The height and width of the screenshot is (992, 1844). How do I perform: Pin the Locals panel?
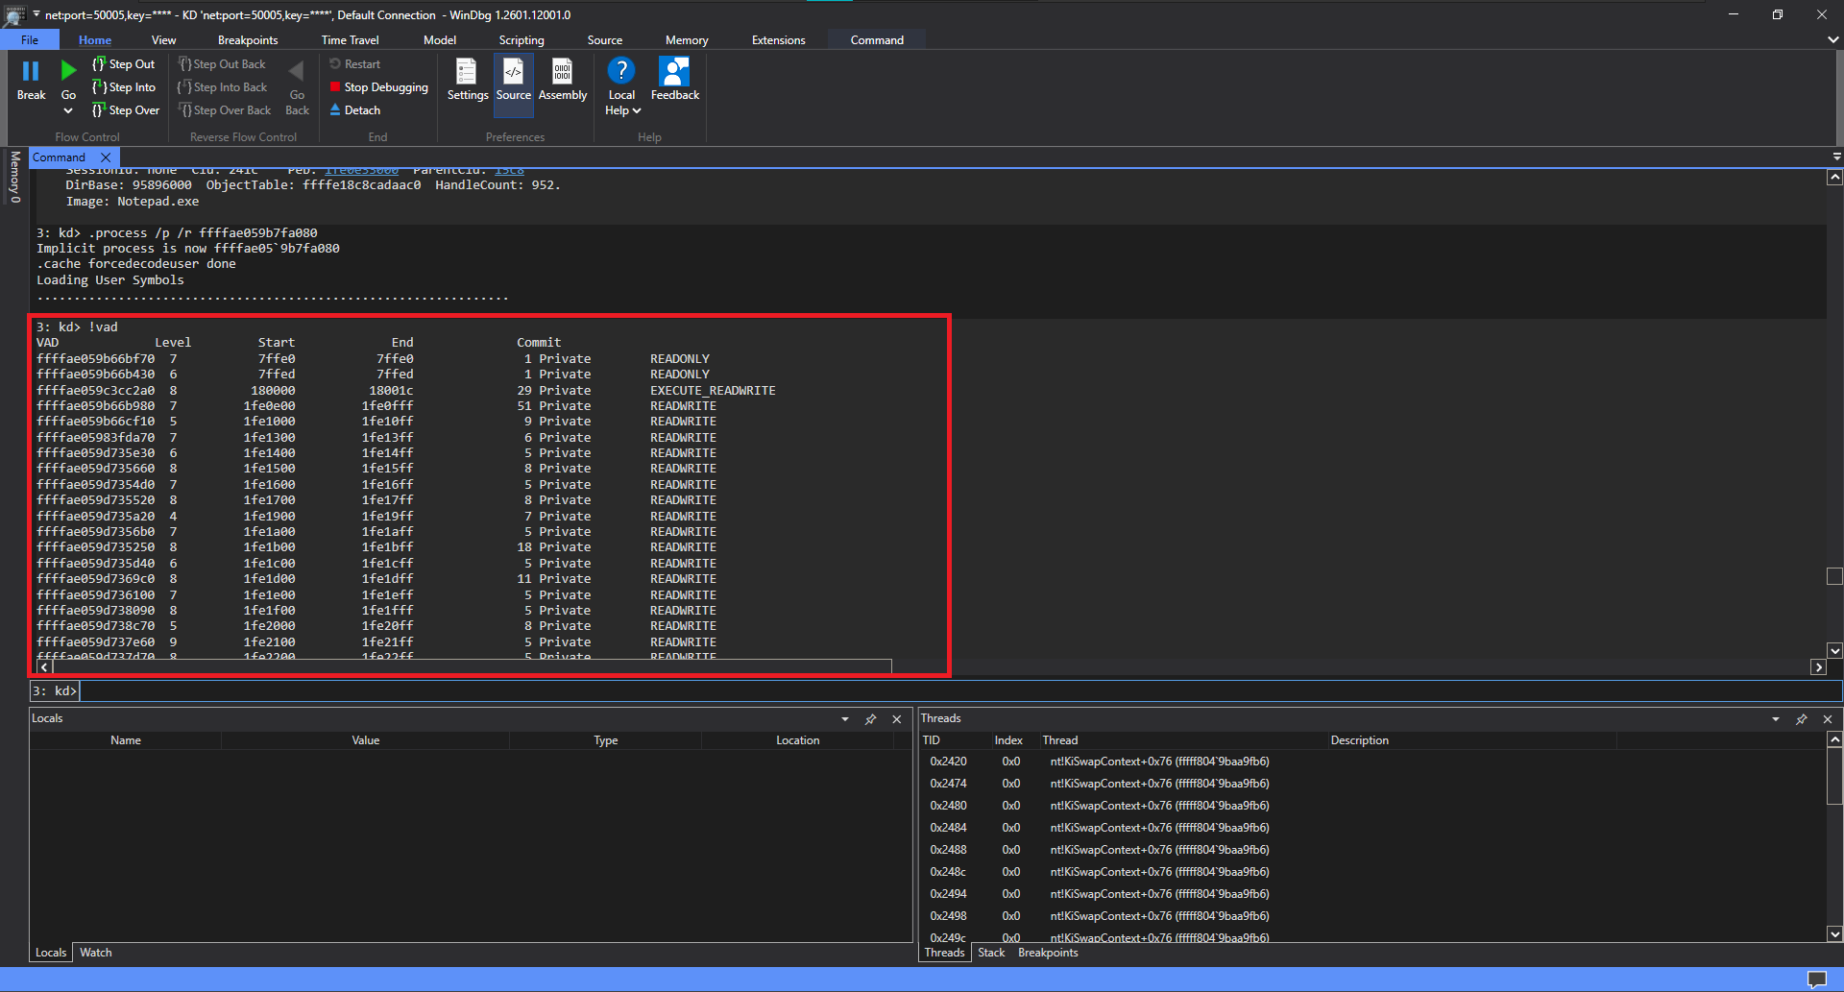coord(870,719)
